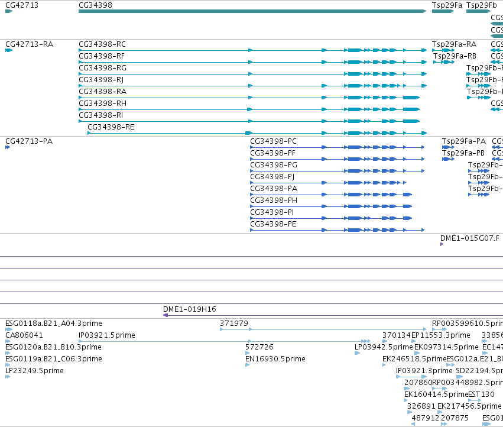
Task: Click the 572726 EST label
Action: pos(259,347)
